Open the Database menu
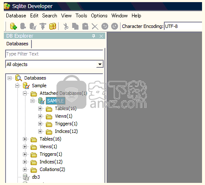Viewport: 205px width, 185px height. pos(16,16)
